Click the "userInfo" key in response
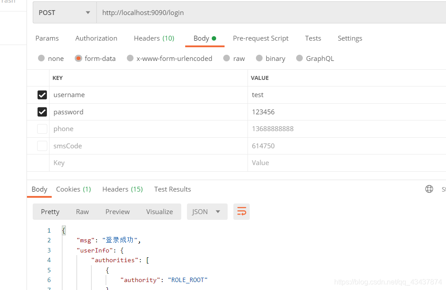 click(x=95, y=250)
